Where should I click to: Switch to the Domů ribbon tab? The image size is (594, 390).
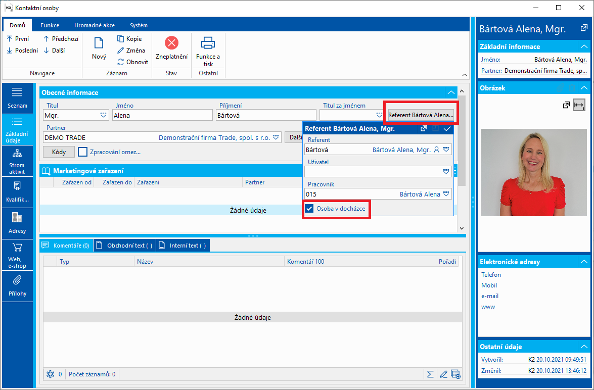pos(17,25)
